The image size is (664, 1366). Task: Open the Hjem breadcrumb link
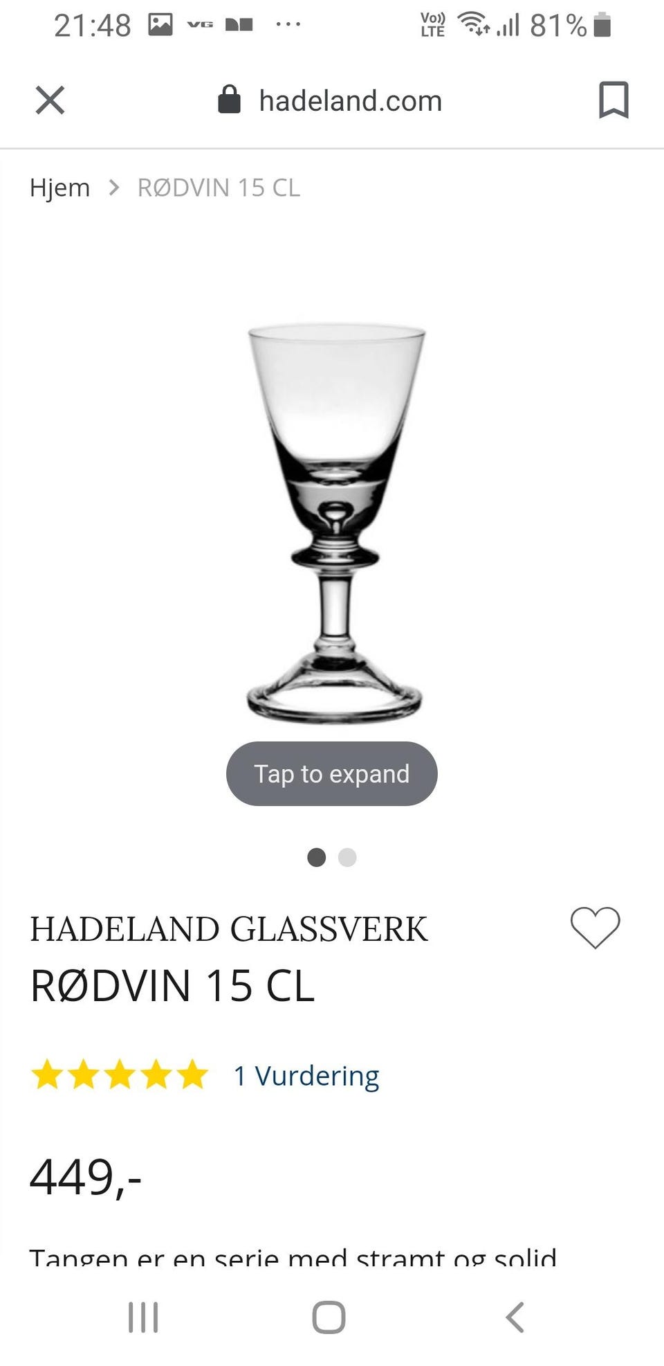(x=59, y=188)
